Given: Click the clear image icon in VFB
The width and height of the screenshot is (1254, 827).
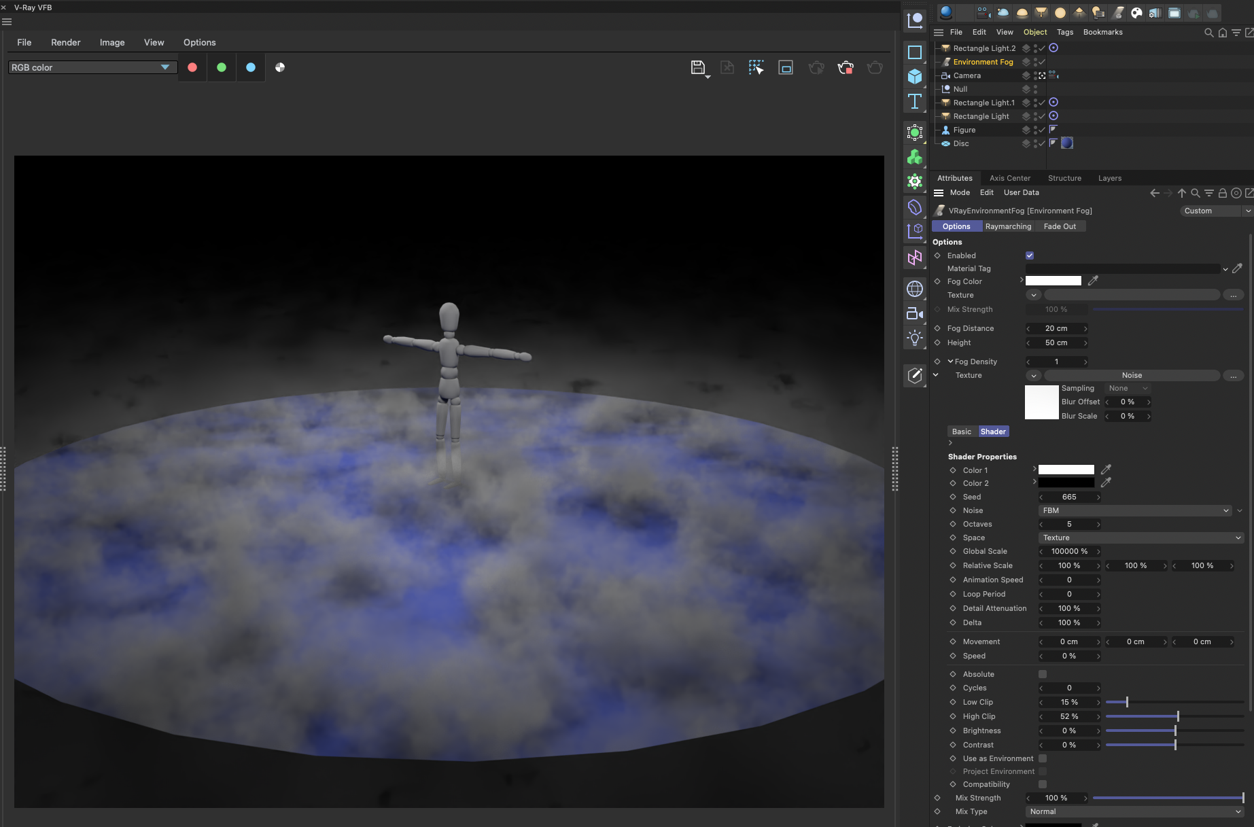Looking at the screenshot, I should (727, 67).
